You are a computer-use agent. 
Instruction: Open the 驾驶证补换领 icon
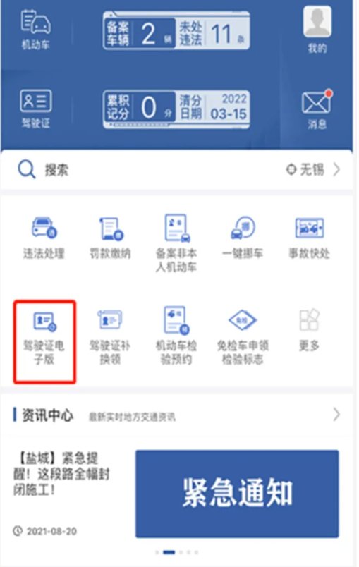point(110,337)
